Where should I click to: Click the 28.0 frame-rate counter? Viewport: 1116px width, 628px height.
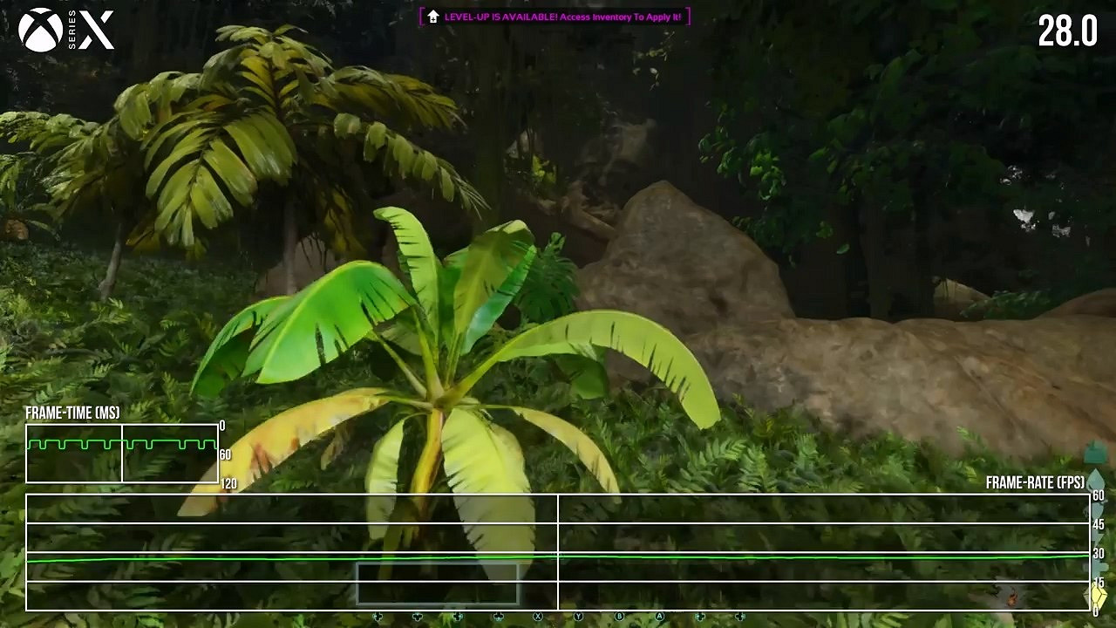click(1067, 32)
